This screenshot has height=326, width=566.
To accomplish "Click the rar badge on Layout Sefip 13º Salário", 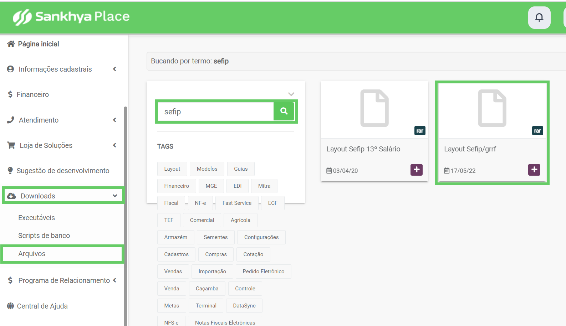I will 420,131.
